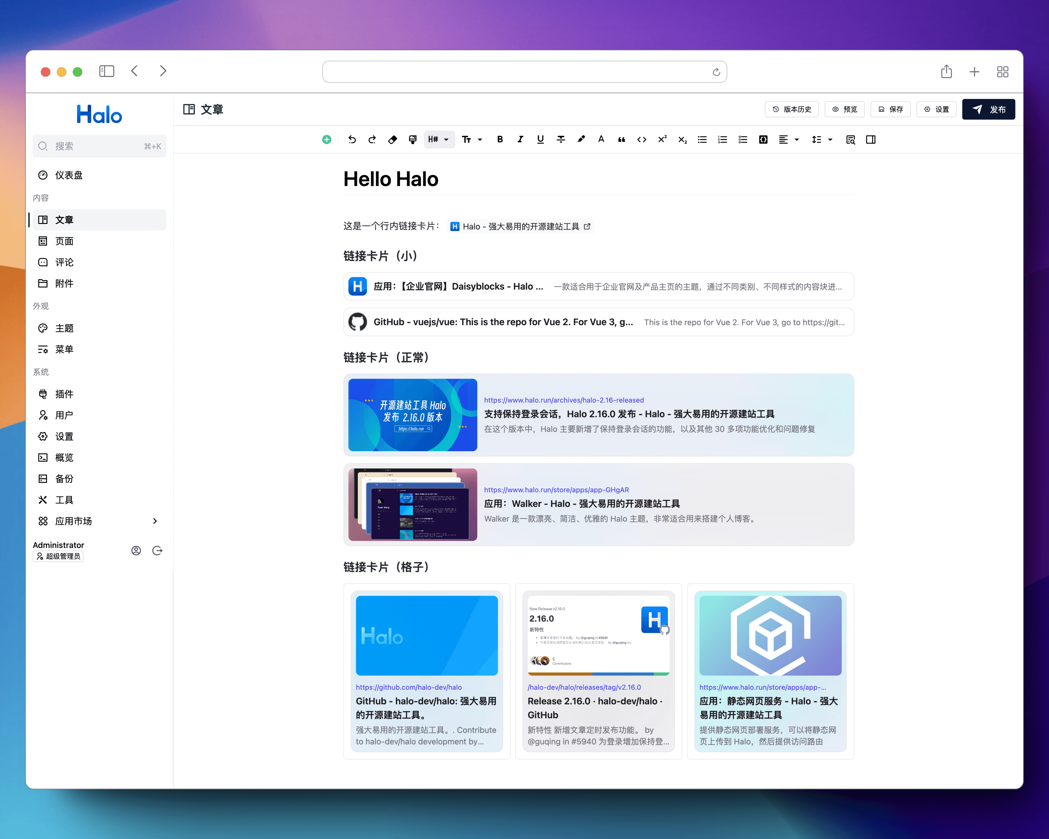
Task: Expand the 应用市场 sidebar item
Action: (x=155, y=521)
